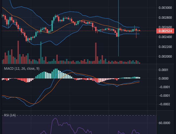Click the MACD (12, 26, close, 9) indicator label
Viewport: 176px width, 134px height.
[22, 69]
